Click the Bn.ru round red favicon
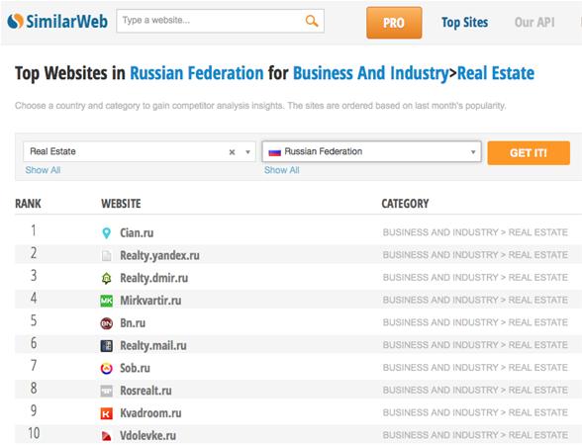This screenshot has width=582, height=445. tap(106, 323)
